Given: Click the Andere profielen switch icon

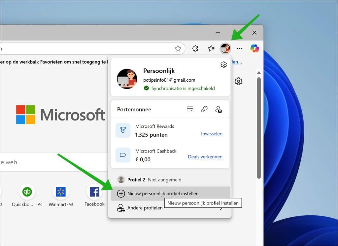Looking at the screenshot, I should (x=121, y=208).
